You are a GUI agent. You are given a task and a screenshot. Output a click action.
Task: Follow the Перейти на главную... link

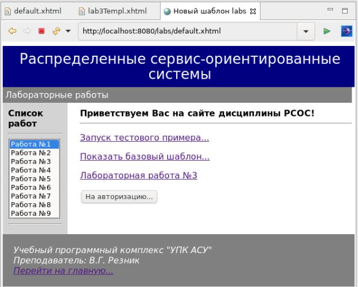click(64, 270)
